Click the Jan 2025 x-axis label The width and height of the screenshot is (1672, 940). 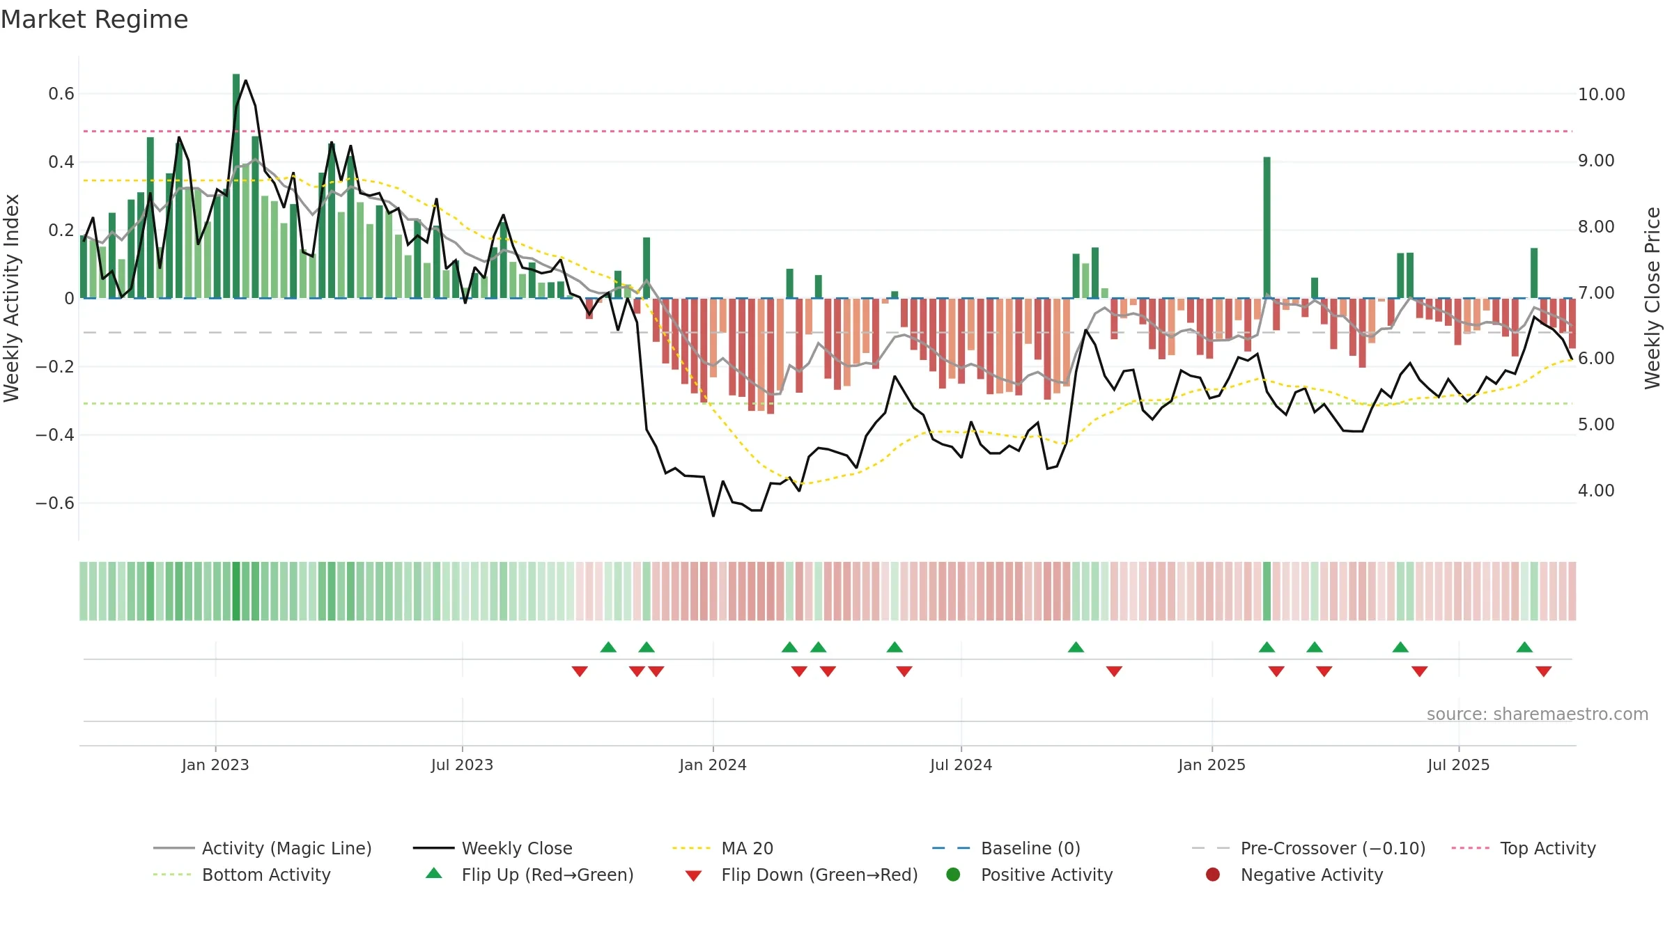pos(1212,765)
